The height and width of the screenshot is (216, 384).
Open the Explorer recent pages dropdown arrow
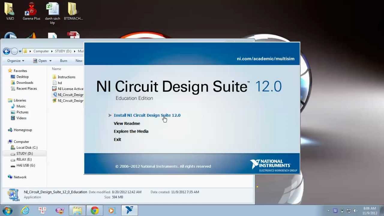[x=20, y=51]
